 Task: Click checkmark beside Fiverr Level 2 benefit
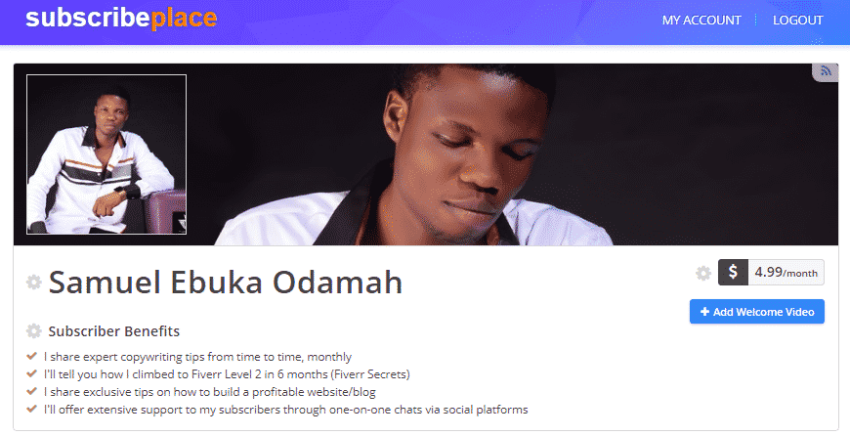[33, 374]
